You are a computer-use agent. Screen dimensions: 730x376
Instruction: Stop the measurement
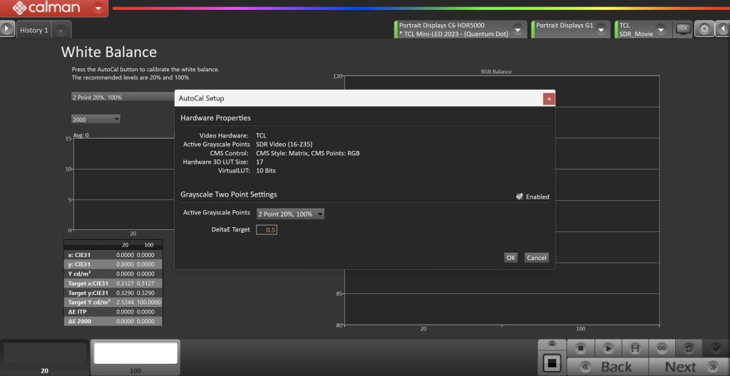pyautogui.click(x=580, y=348)
